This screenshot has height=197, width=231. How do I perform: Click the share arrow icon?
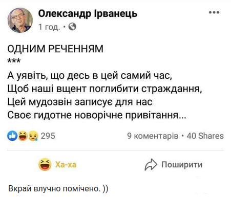point(151,165)
